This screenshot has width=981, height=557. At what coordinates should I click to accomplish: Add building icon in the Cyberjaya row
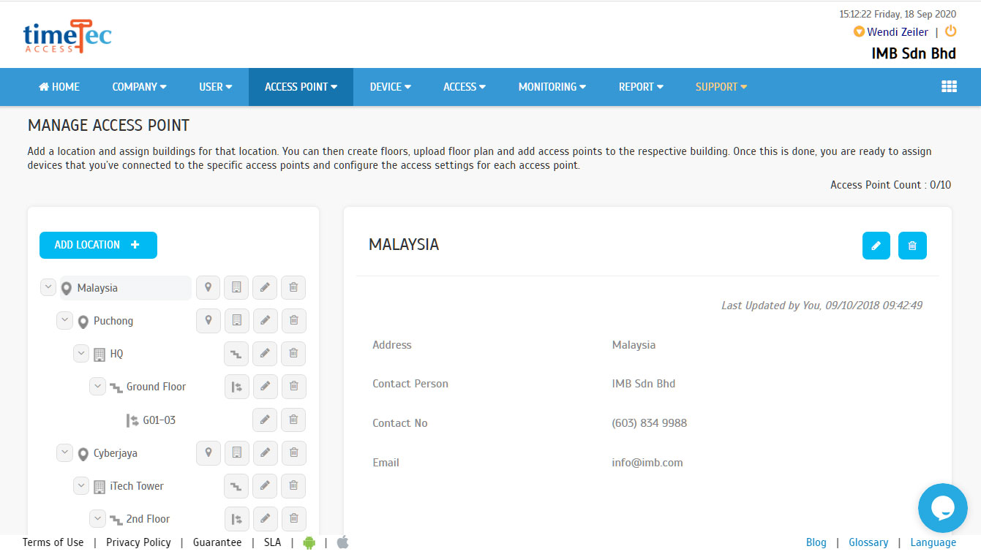[236, 453]
